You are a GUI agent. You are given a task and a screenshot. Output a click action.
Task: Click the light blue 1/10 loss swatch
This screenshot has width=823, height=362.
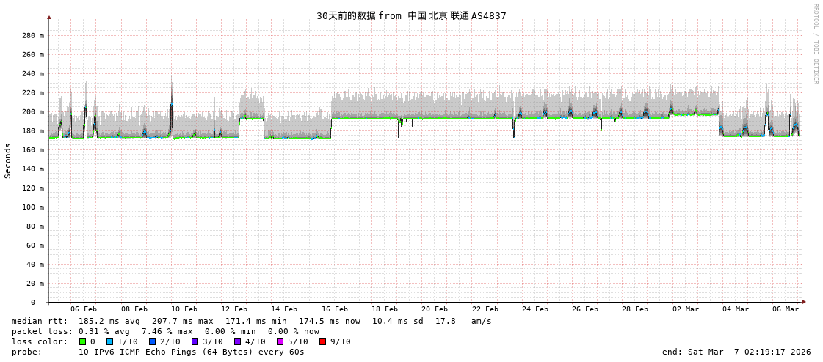(x=109, y=341)
